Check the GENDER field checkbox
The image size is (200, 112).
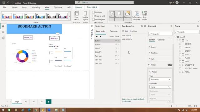point(180,44)
